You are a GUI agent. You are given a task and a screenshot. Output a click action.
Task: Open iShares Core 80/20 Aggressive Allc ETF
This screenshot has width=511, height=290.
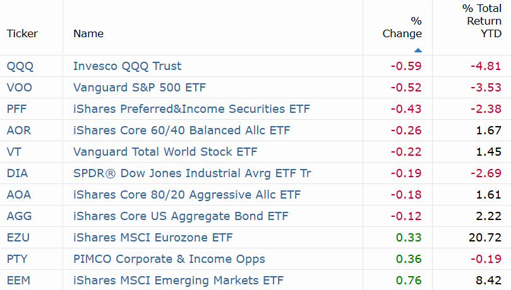(187, 195)
